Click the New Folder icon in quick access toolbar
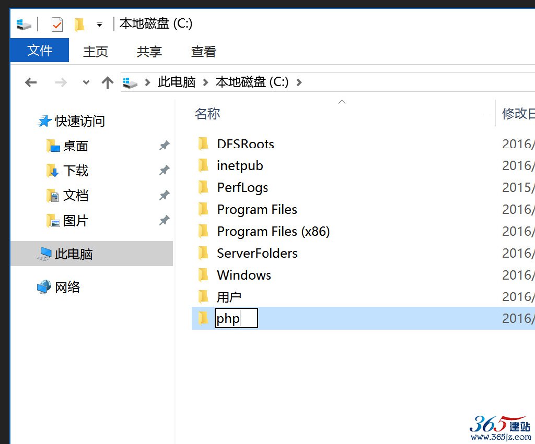 point(79,24)
